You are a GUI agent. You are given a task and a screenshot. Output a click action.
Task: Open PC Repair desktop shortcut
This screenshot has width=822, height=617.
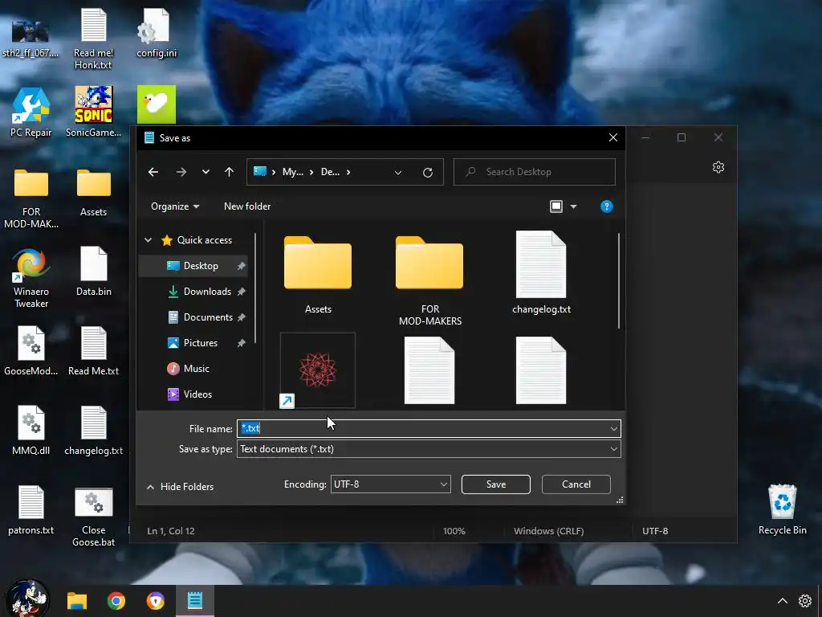point(31,112)
